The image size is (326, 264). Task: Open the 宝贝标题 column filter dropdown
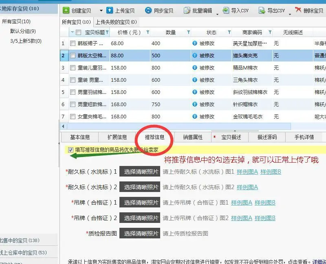[x=107, y=33]
